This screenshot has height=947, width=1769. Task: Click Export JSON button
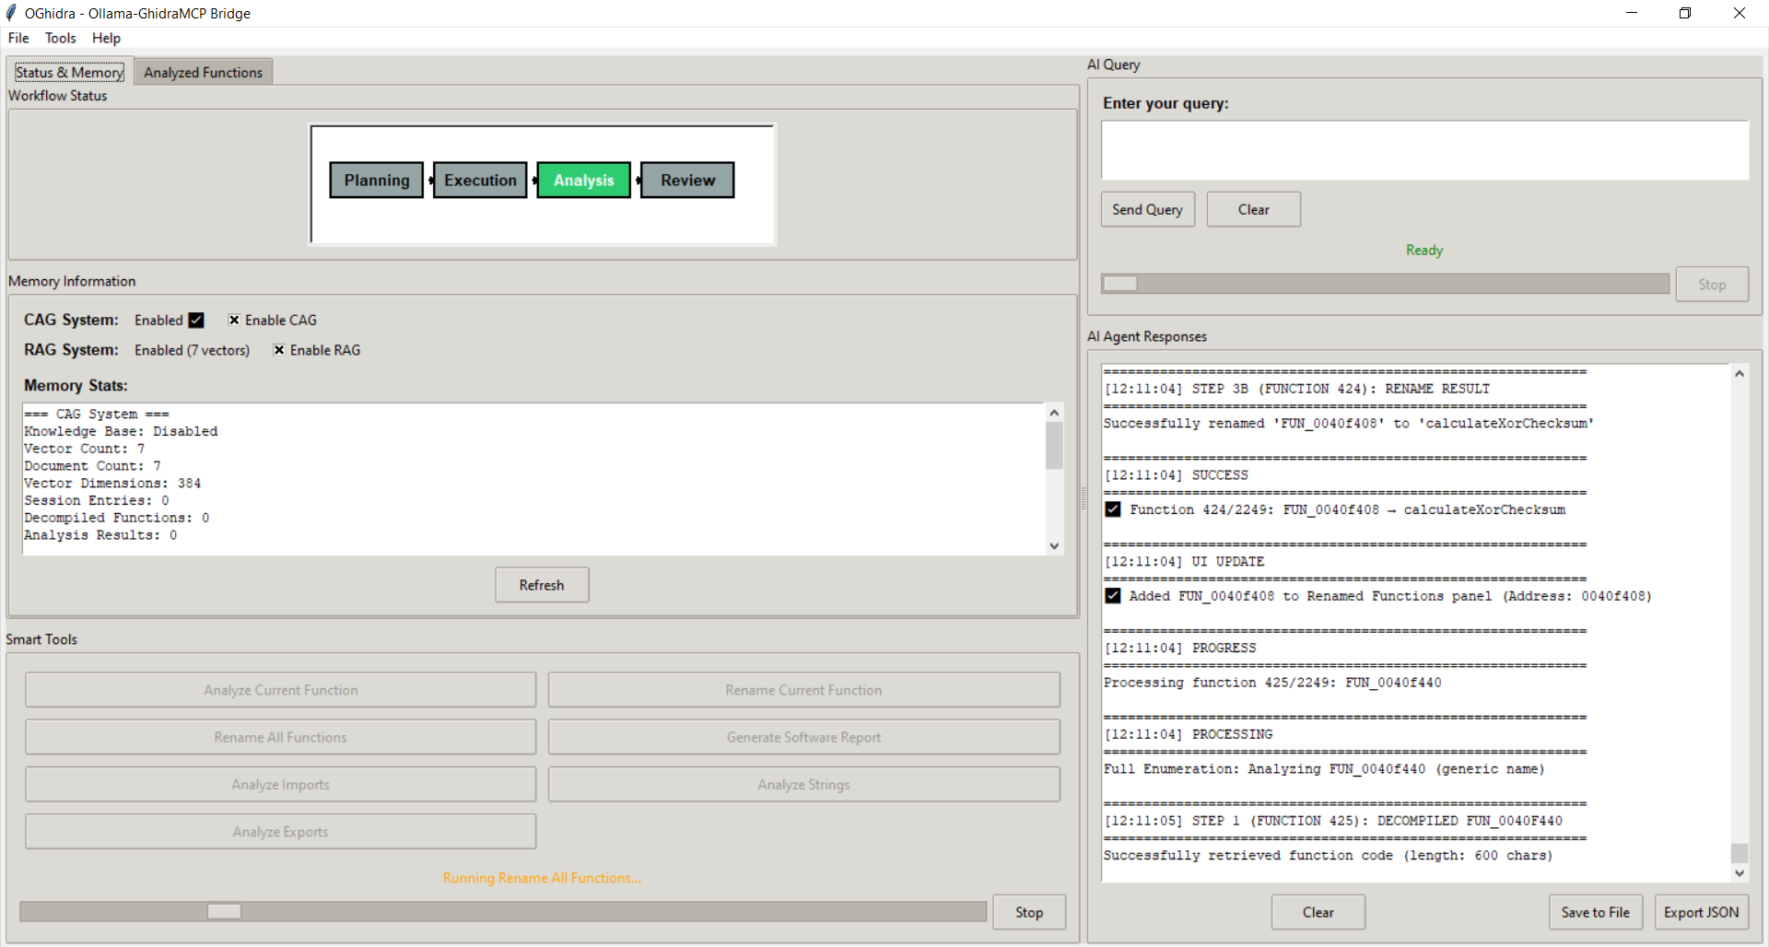[x=1701, y=912]
